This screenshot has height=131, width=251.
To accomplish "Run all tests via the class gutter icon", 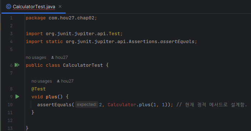I will pos(17,65).
